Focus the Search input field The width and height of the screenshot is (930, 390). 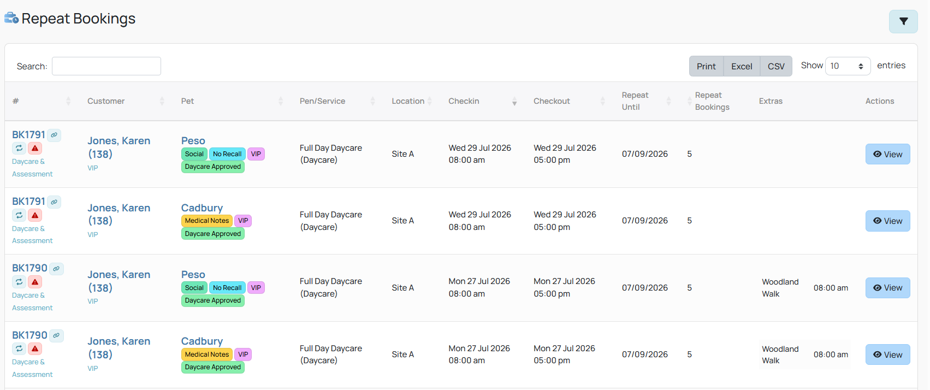tap(106, 66)
